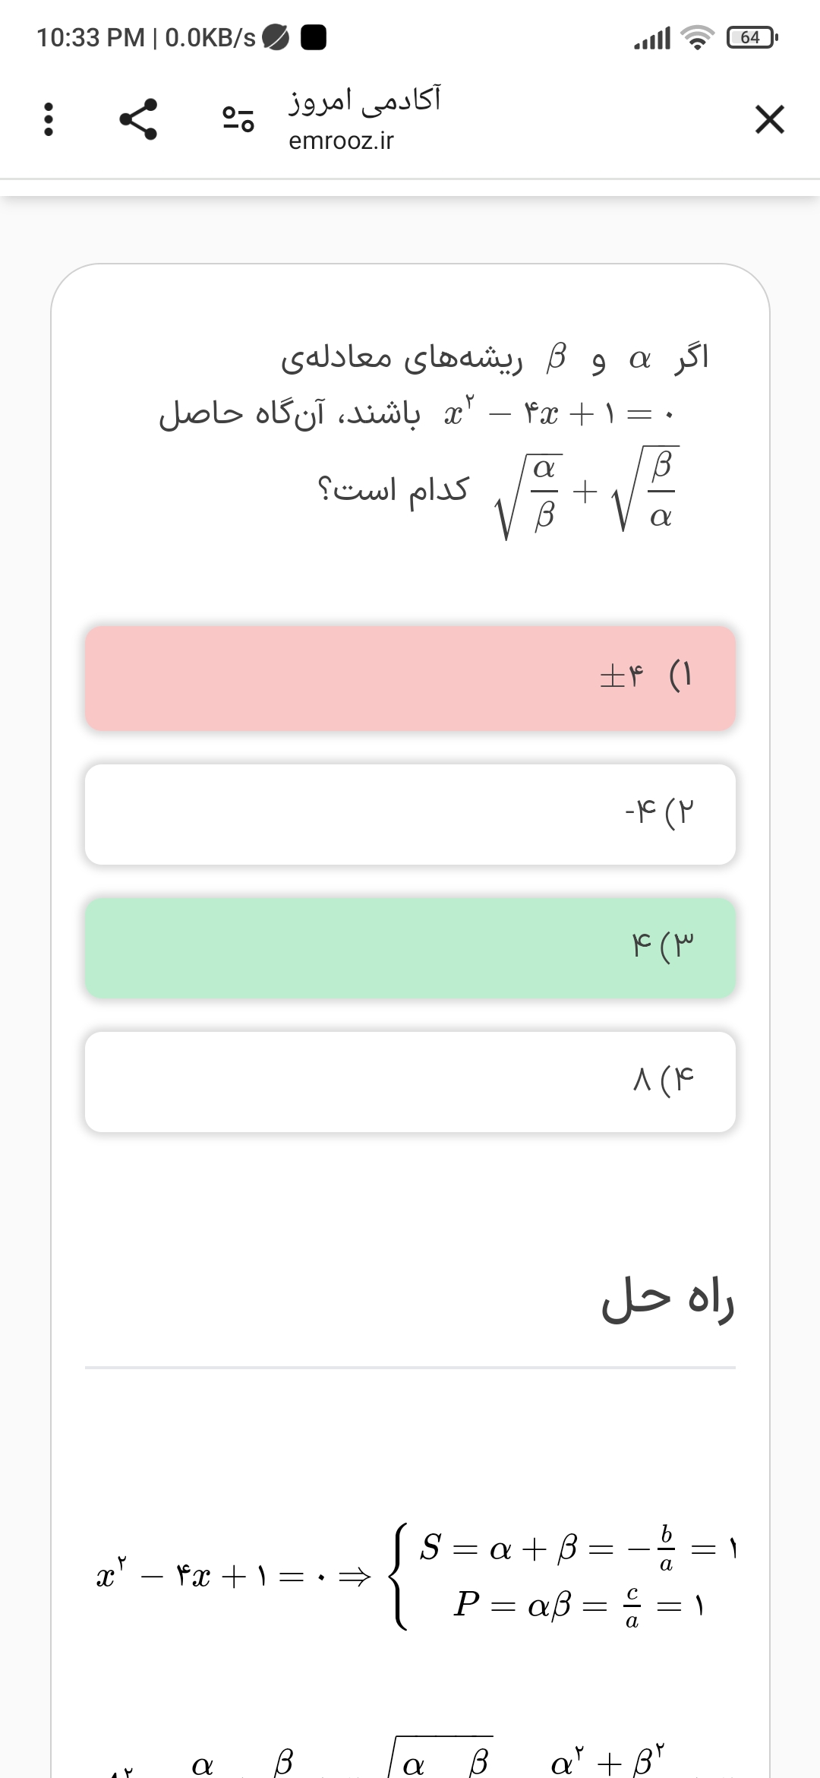Screen dimensions: 820x1778
Task: Select answer option 1 (±۴)
Action: (410, 678)
